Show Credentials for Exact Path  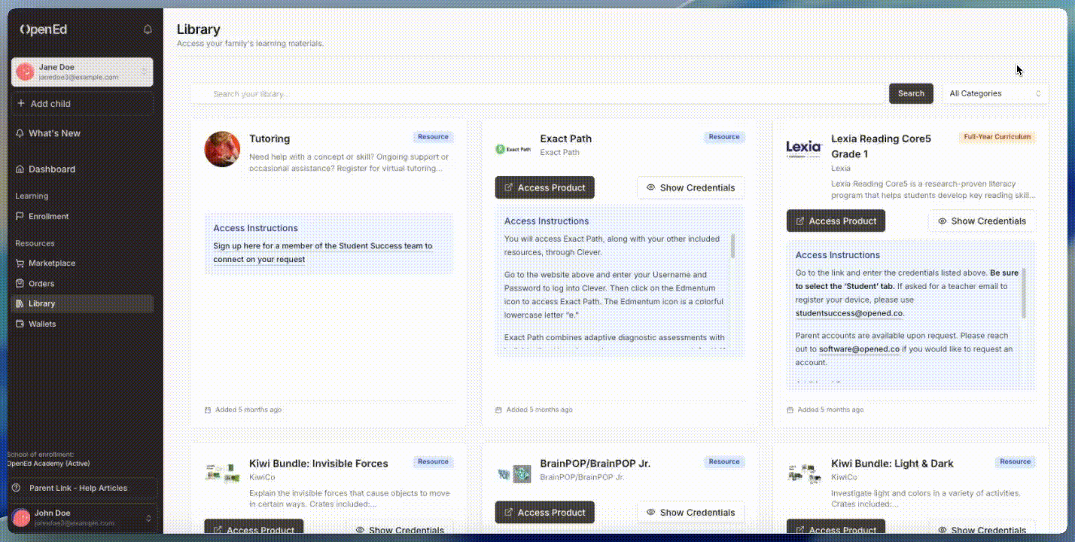690,187
